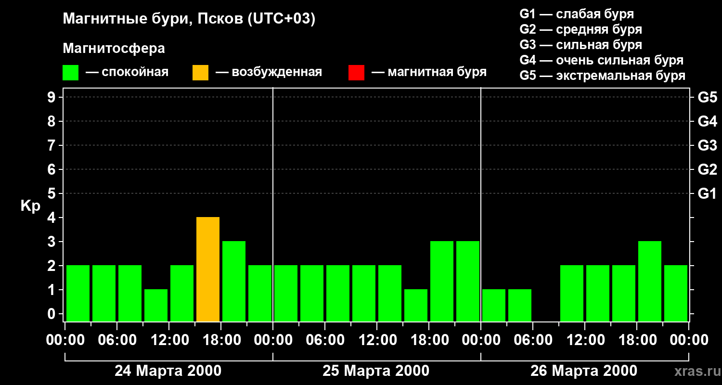Click the title 'Магнитные бури, Псков (UTC+03)'
The image size is (722, 385).
click(189, 19)
